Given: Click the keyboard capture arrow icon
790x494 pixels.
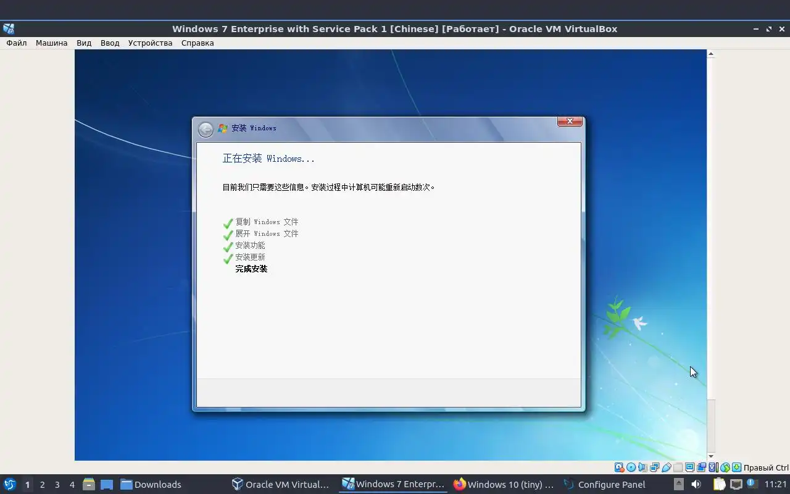Looking at the screenshot, I should coord(736,467).
